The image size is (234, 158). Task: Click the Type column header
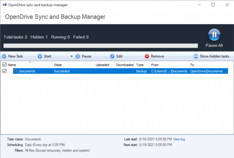(140, 65)
